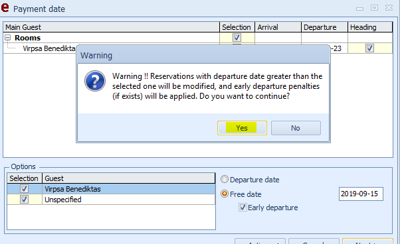The image size is (400, 244).
Task: Click the Arrival column header
Action: click(x=278, y=27)
